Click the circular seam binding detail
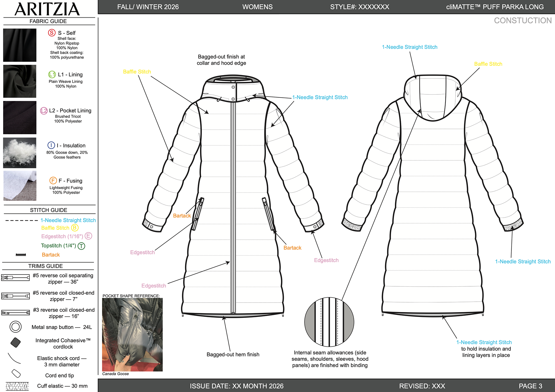Image resolution: width=555 pixels, height=392 pixels. 329,322
